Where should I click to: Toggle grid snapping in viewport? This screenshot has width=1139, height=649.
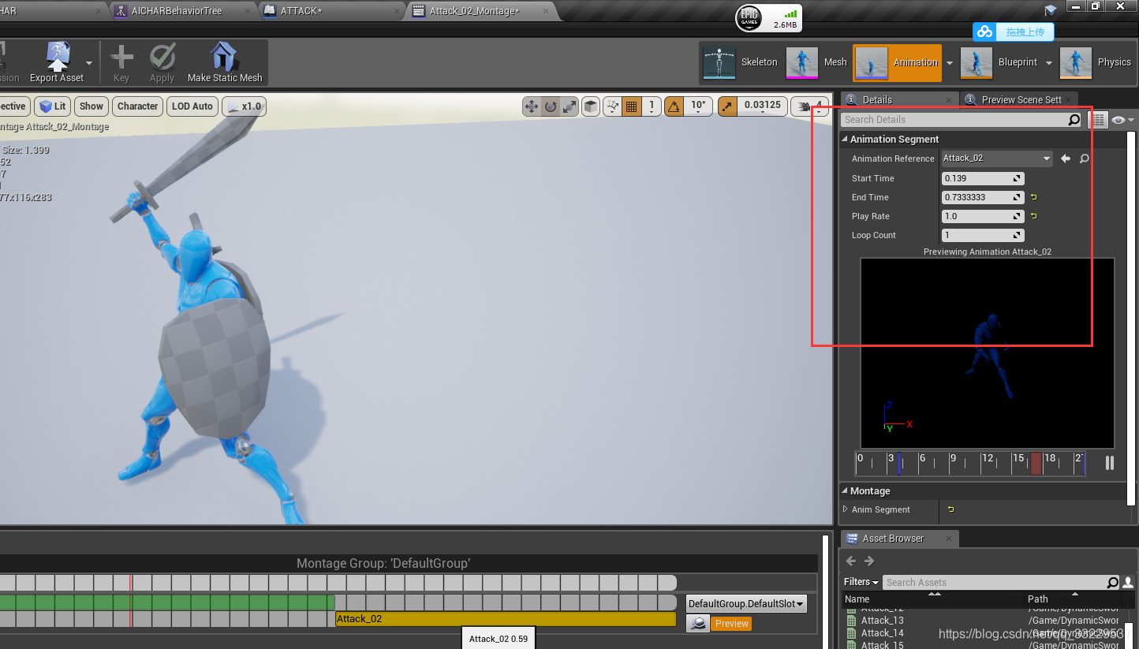click(x=631, y=106)
